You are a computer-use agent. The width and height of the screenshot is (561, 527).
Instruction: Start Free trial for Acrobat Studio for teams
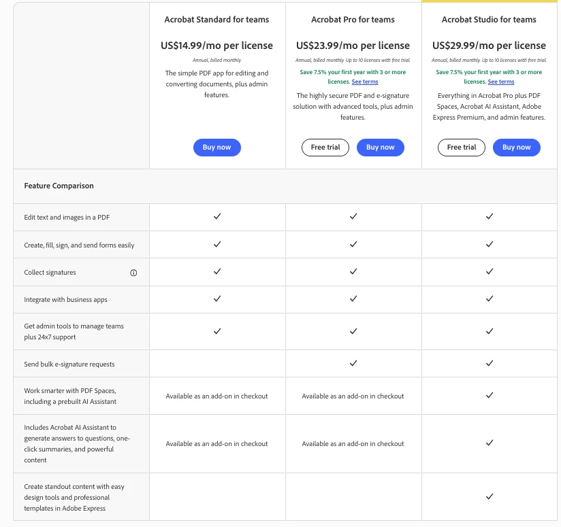[462, 147]
